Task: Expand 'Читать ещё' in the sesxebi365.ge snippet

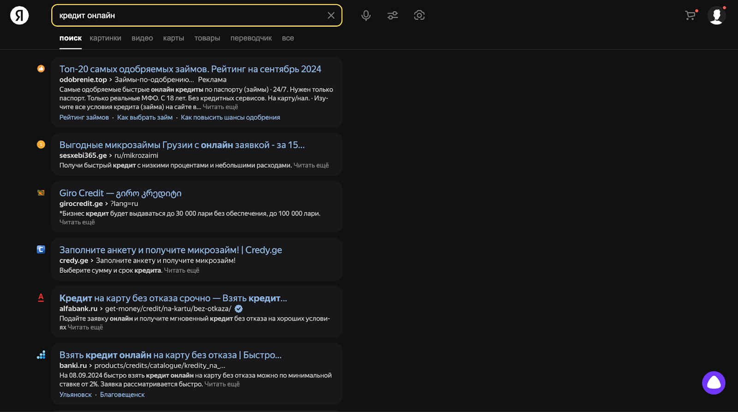Action: click(311, 165)
